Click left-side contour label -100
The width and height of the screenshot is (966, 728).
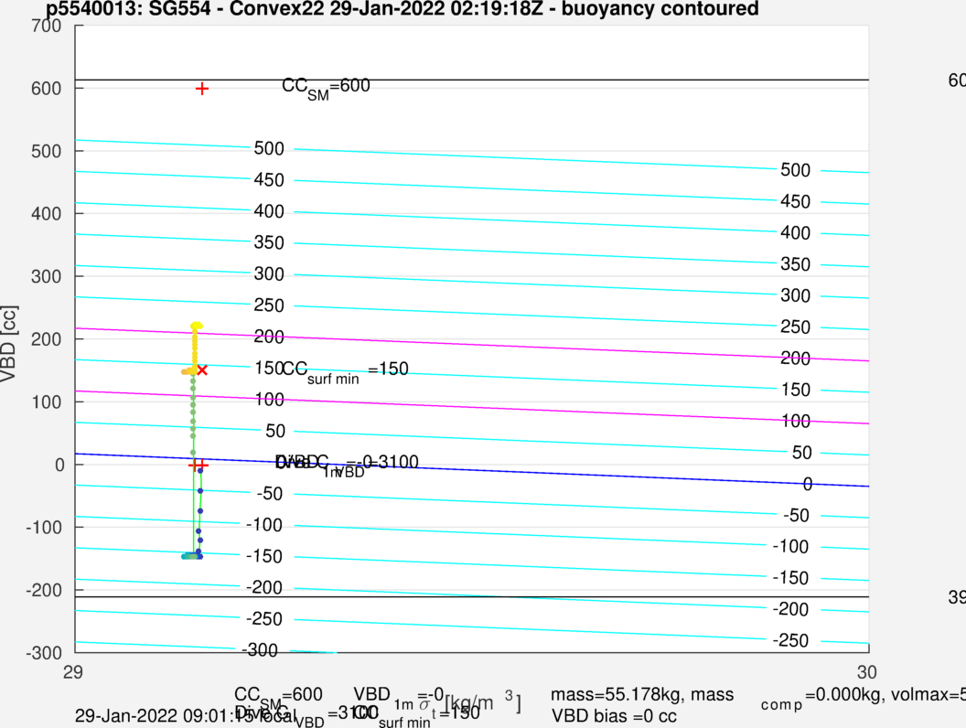click(264, 525)
